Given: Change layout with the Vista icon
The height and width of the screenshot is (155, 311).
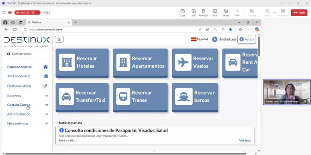Looking at the screenshot, I should (x=215, y=13).
